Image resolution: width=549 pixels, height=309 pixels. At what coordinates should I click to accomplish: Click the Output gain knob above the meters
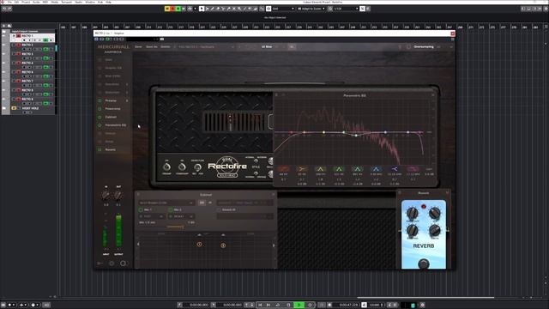point(118,196)
